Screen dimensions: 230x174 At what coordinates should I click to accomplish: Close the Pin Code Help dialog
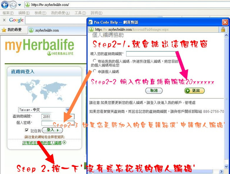coord(225,22)
